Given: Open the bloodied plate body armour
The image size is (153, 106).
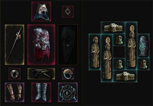Looking at the screenshot, I should 41,45.
